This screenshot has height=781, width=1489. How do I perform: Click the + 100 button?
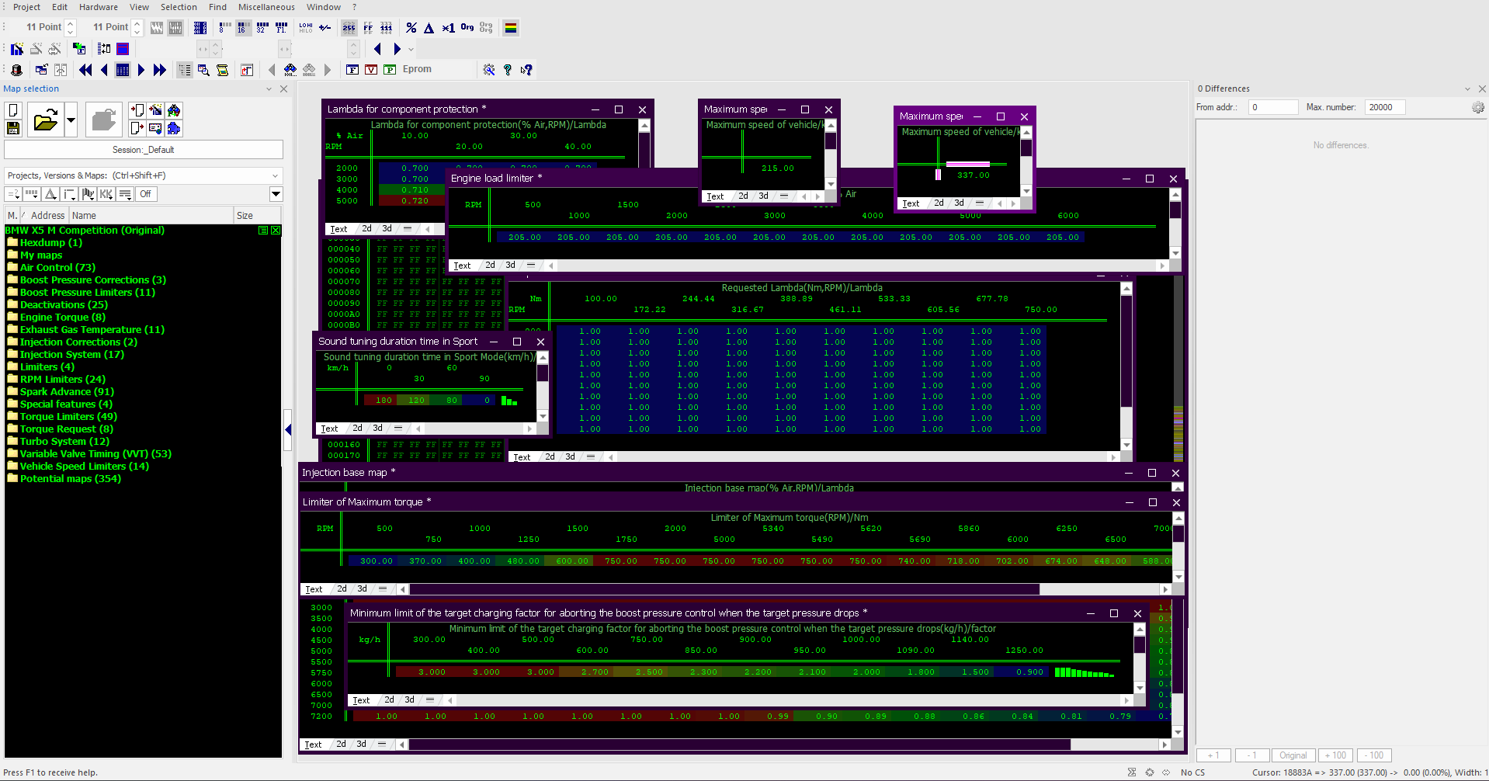[1335, 755]
